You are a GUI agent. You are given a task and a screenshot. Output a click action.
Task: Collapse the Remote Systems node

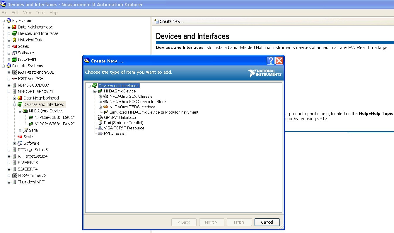pos(3,66)
